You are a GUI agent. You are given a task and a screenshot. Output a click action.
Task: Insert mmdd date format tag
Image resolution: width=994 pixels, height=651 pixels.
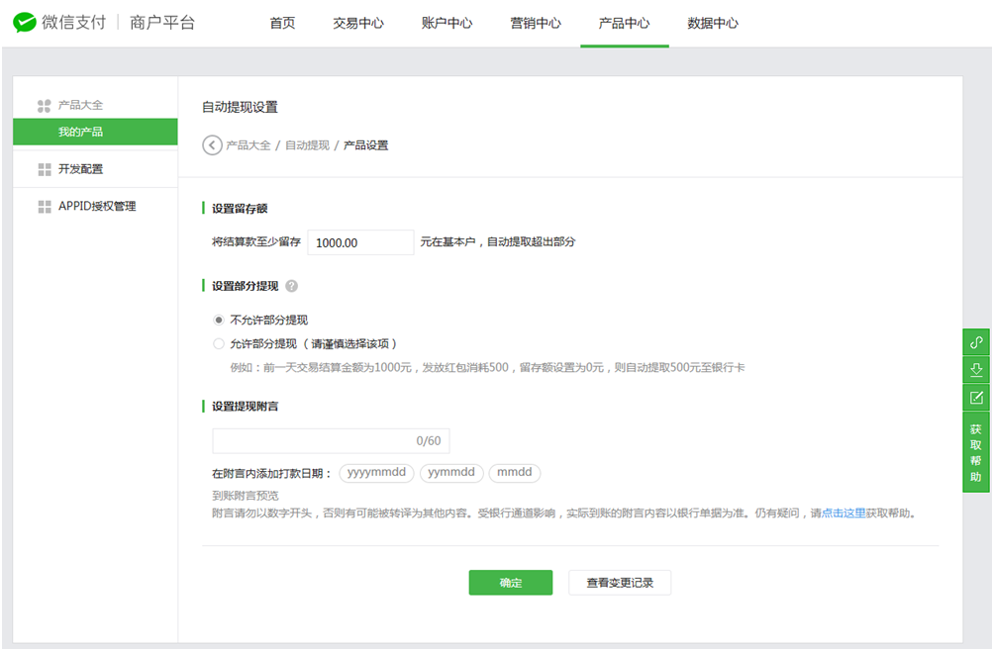(x=514, y=472)
